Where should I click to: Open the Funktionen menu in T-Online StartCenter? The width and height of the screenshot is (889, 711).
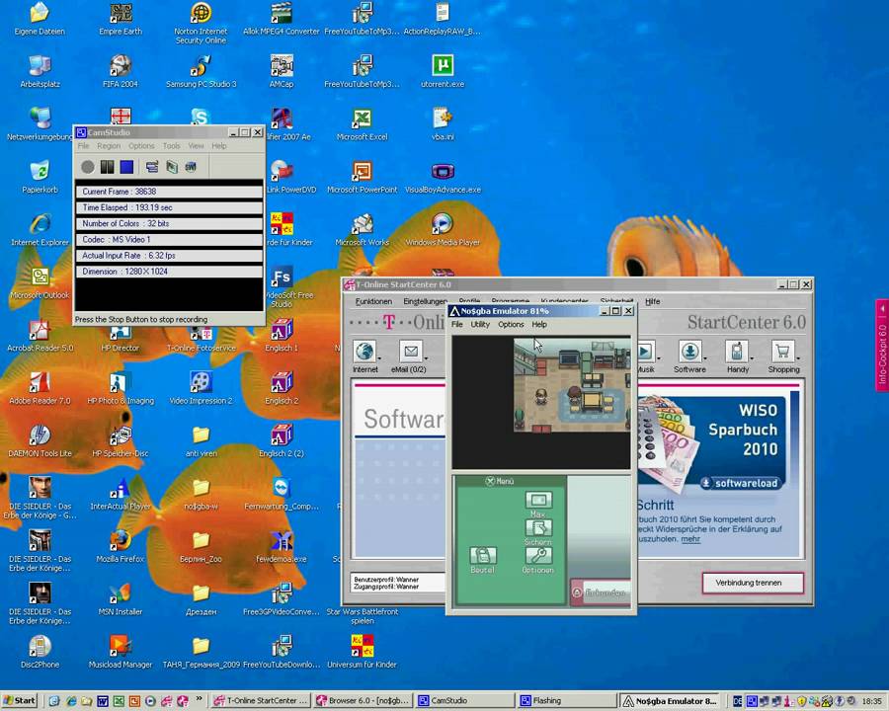coord(373,301)
